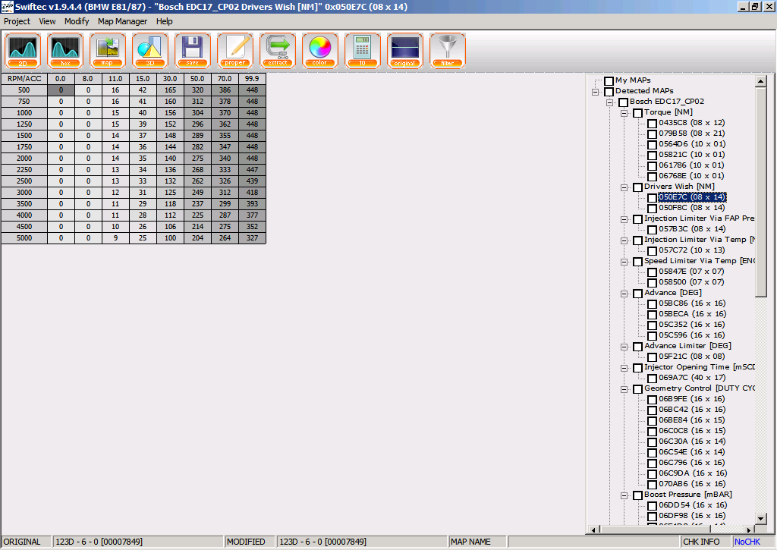Select map 079B58 (08 x 21)
The image size is (777, 550).
point(691,134)
